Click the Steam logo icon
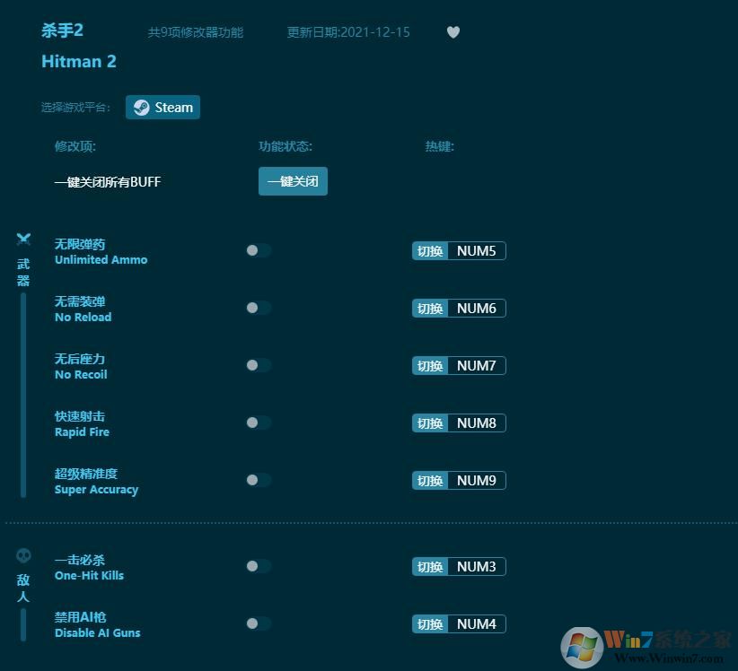Screen dimensions: 738x671 tap(141, 107)
